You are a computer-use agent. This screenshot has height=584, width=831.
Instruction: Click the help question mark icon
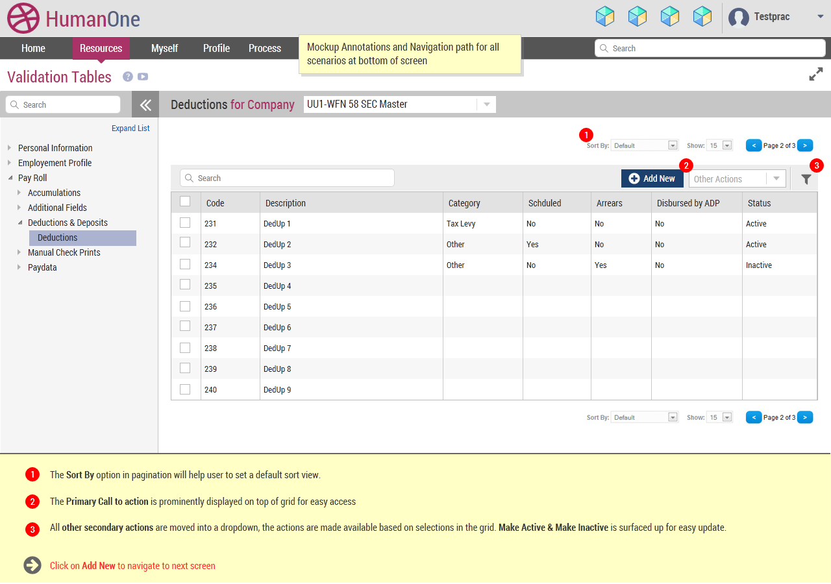(x=128, y=77)
